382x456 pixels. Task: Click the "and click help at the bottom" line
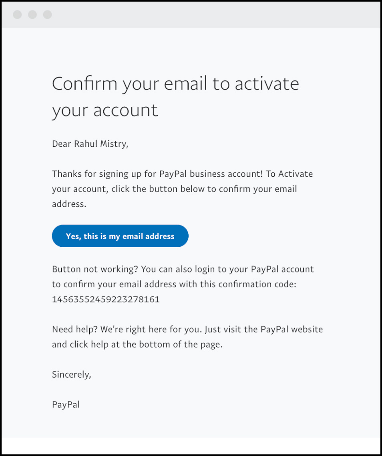[137, 345]
